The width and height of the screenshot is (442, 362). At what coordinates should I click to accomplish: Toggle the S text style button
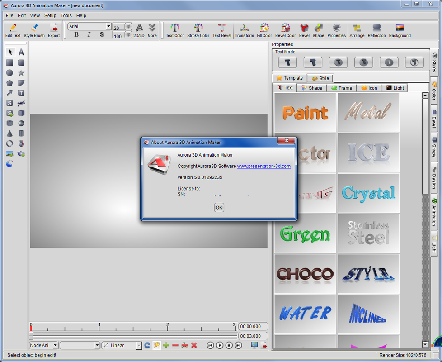tap(102, 34)
